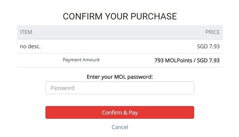This screenshot has width=239, height=137.
Task: Click the word YOUR in the title
Action: click(117, 16)
